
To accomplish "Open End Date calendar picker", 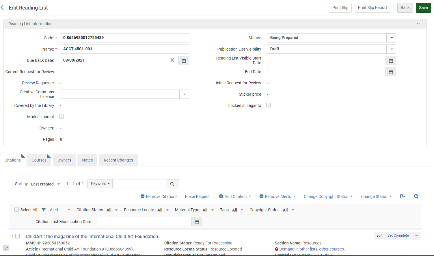I will tap(391, 72).
